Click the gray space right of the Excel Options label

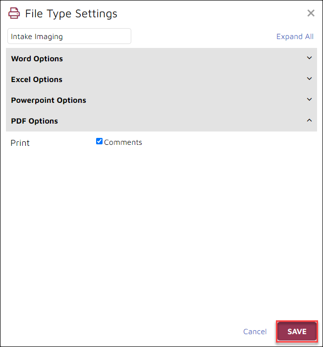[184, 80]
